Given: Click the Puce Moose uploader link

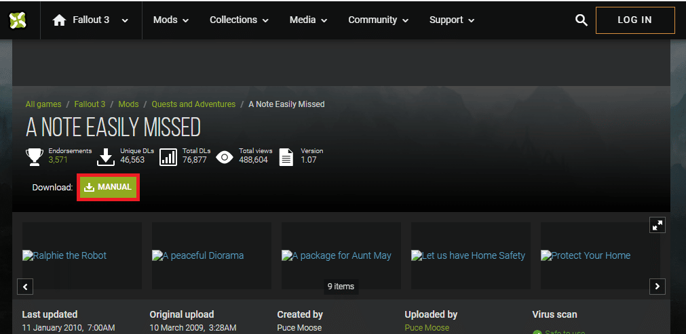Looking at the screenshot, I should tap(427, 327).
